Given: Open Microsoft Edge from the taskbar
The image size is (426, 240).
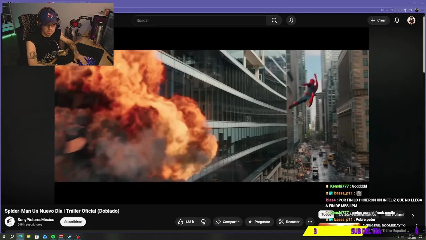Looking at the screenshot, I should point(20,237).
